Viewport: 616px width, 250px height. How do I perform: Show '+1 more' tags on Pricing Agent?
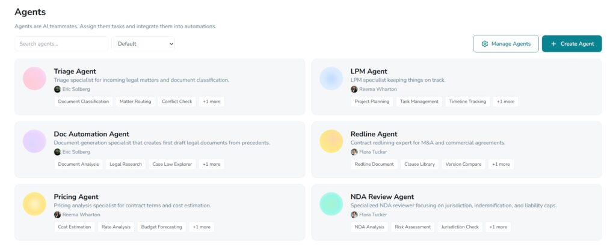(201, 227)
